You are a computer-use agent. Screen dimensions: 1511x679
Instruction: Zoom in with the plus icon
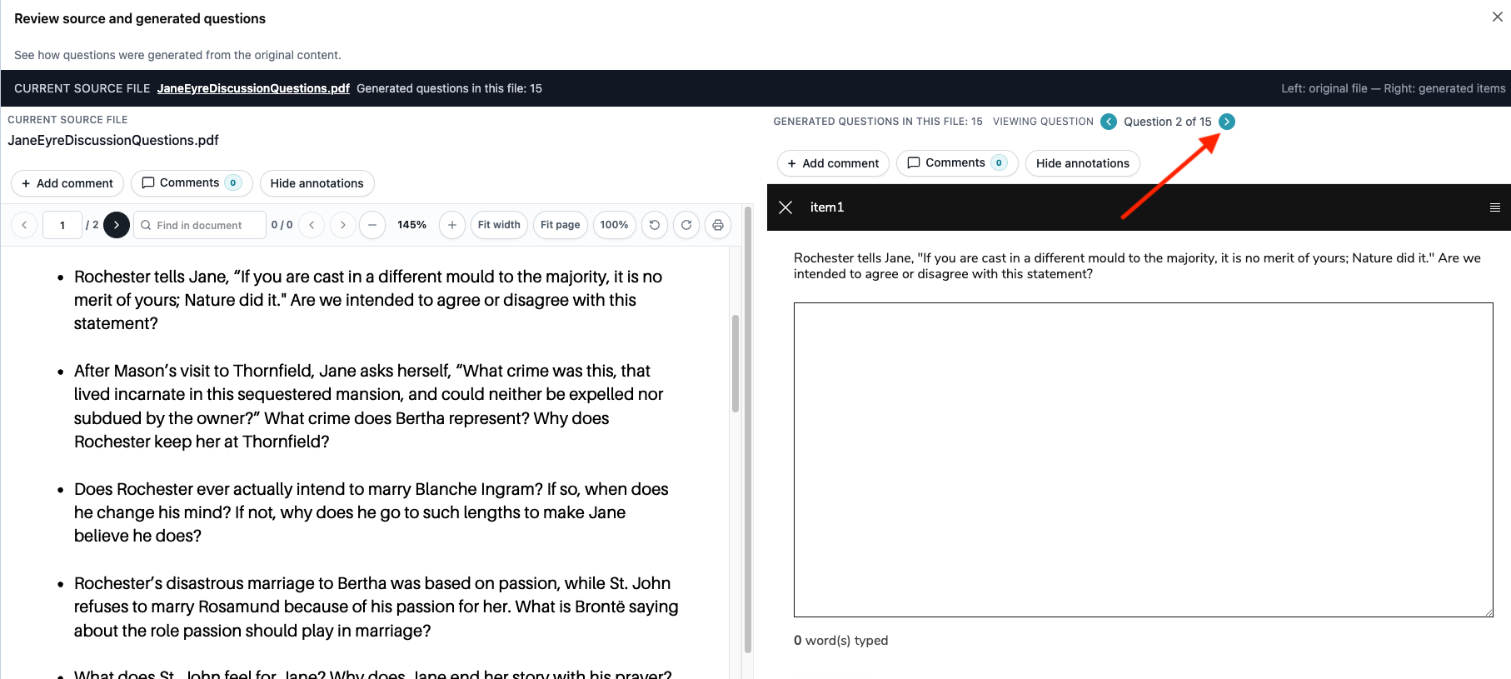[x=452, y=225]
